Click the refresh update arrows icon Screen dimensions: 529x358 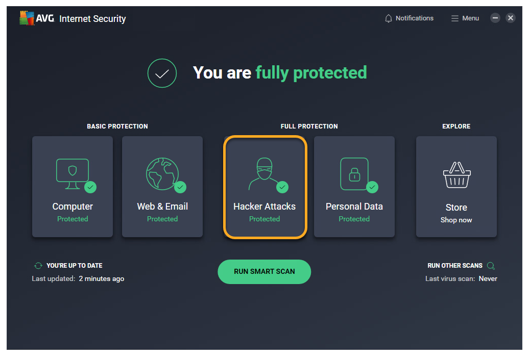pyautogui.click(x=38, y=266)
